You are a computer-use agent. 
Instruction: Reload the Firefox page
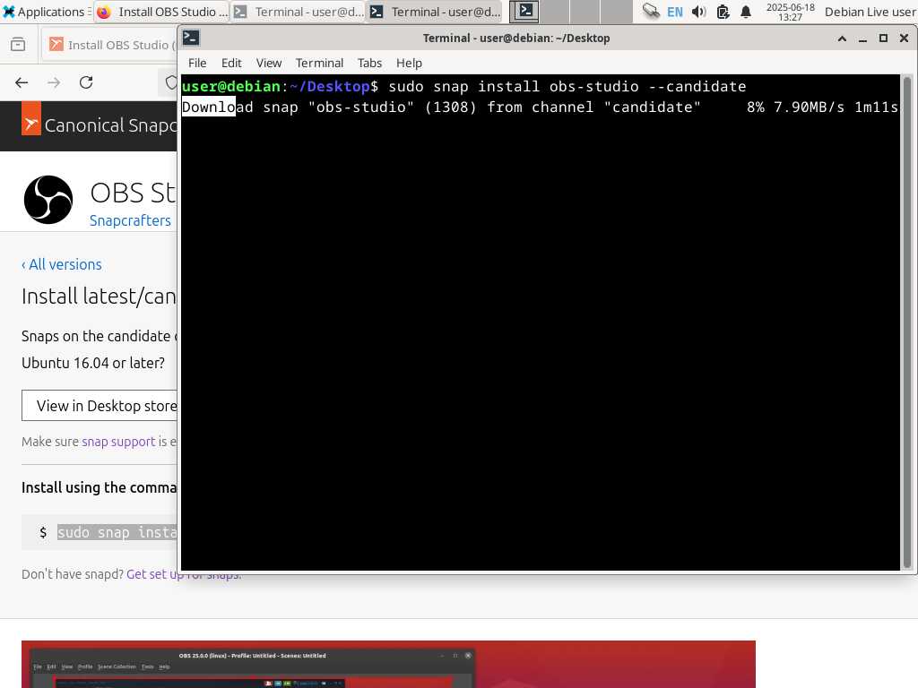pos(86,82)
